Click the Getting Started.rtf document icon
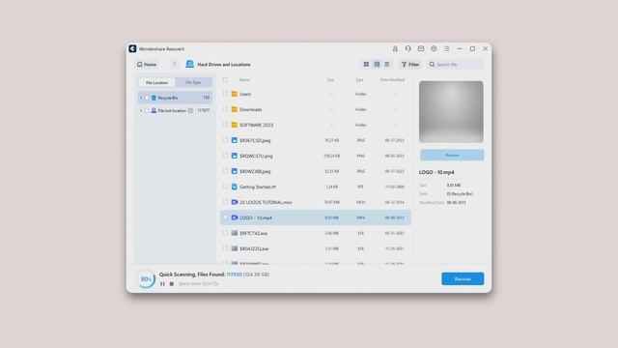The height and width of the screenshot is (348, 618). point(234,187)
